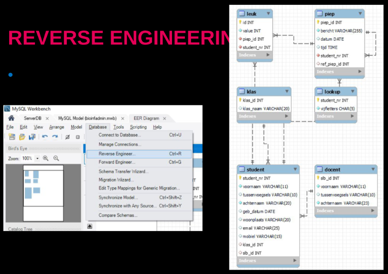Click the zoom out magnifier icon
This screenshot has height=274, width=388.
coord(56,158)
